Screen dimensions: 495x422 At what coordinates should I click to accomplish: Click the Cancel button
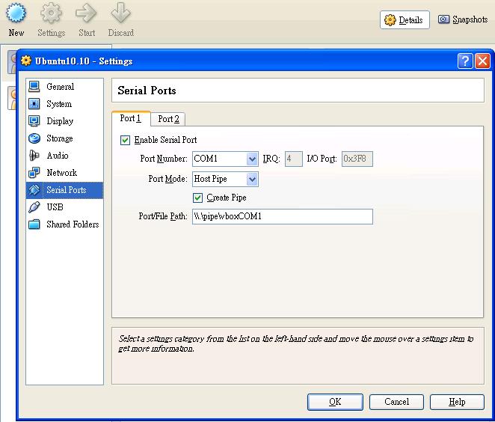pyautogui.click(x=396, y=402)
